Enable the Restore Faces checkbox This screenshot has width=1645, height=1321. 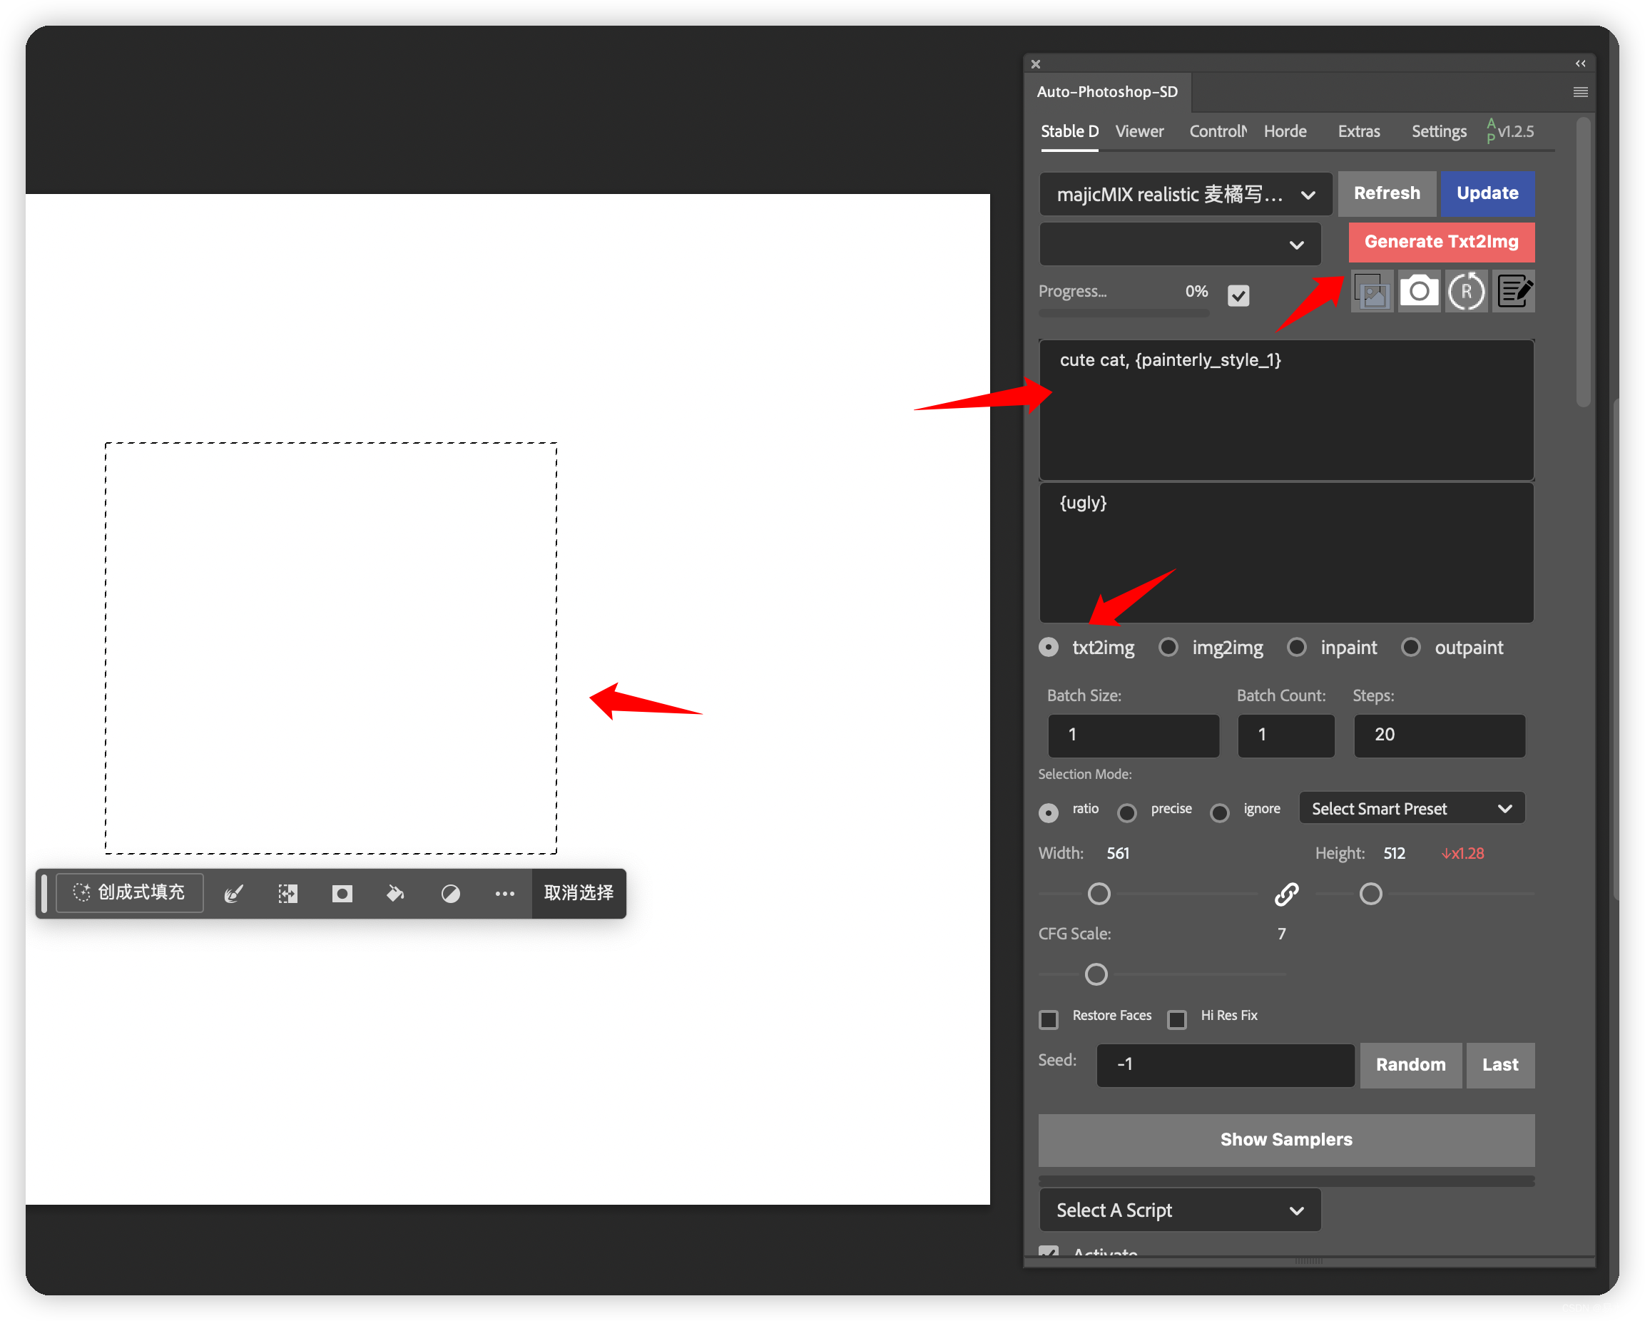1049,1019
